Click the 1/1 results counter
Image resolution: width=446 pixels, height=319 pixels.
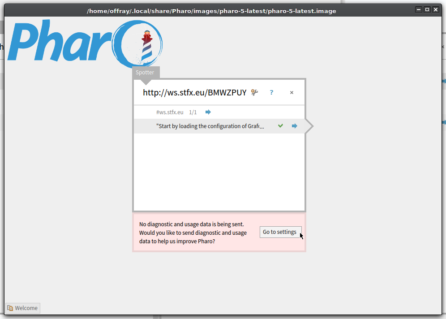pos(193,112)
